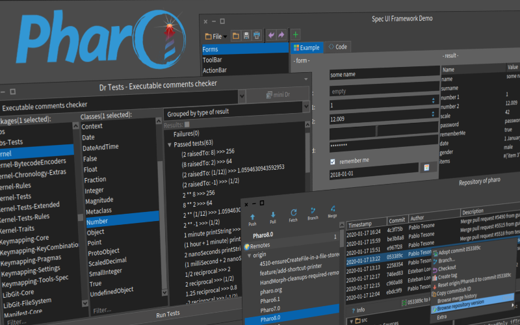Click the stepper arrows on the 12.009 field
The image size is (520, 325).
tap(433, 114)
